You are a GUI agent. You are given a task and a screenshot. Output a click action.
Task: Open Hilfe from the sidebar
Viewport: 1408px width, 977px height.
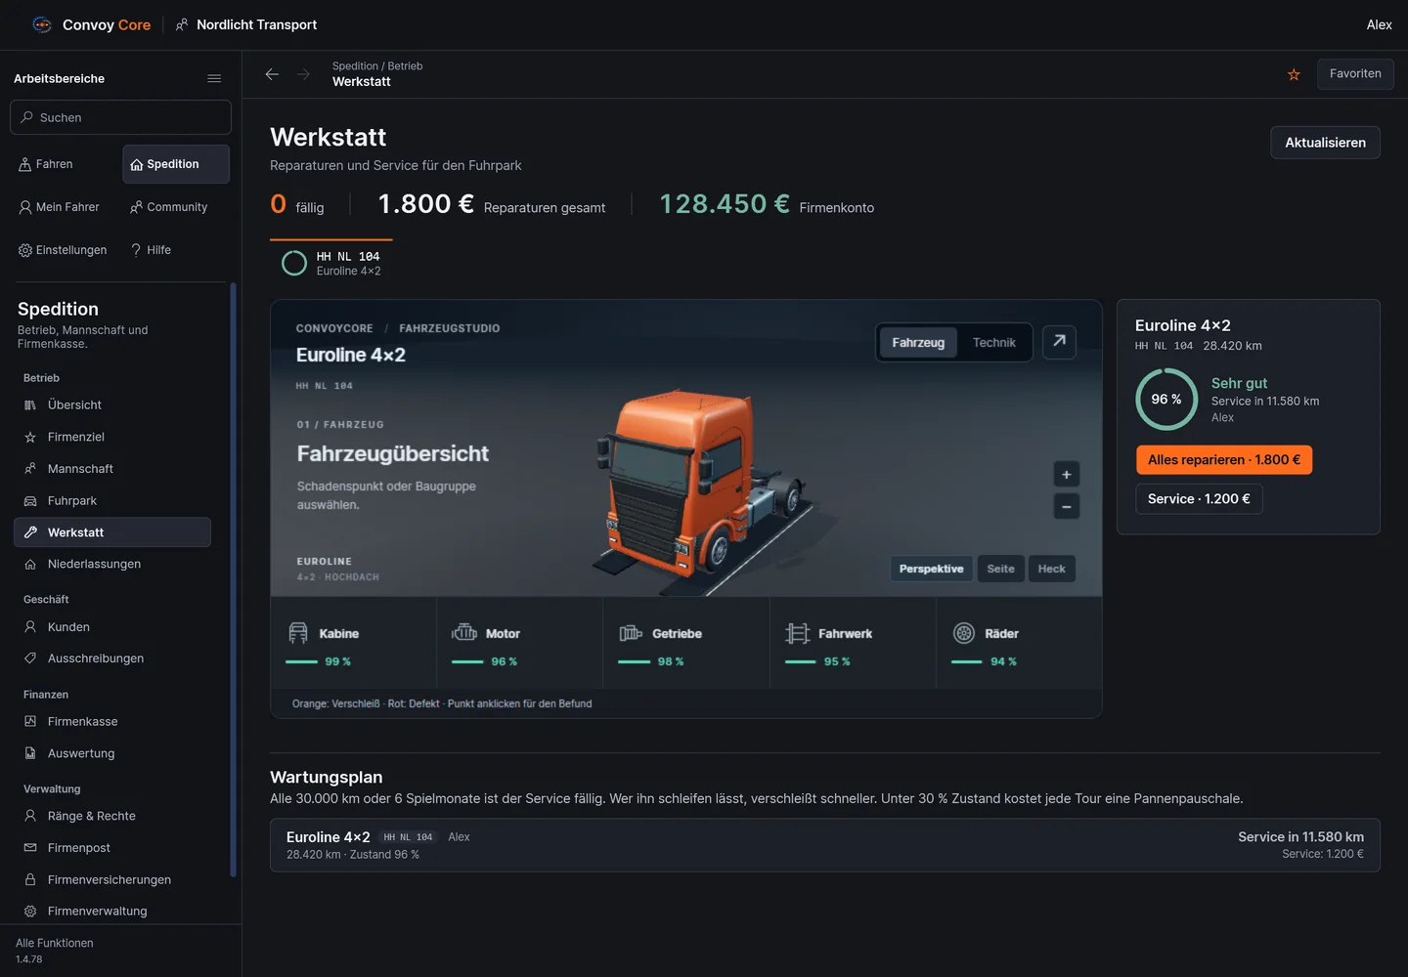click(176, 250)
